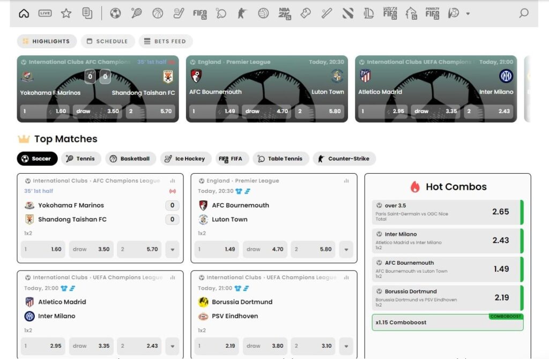Open statistics icon for Yokohama F Marinos match

point(173,181)
